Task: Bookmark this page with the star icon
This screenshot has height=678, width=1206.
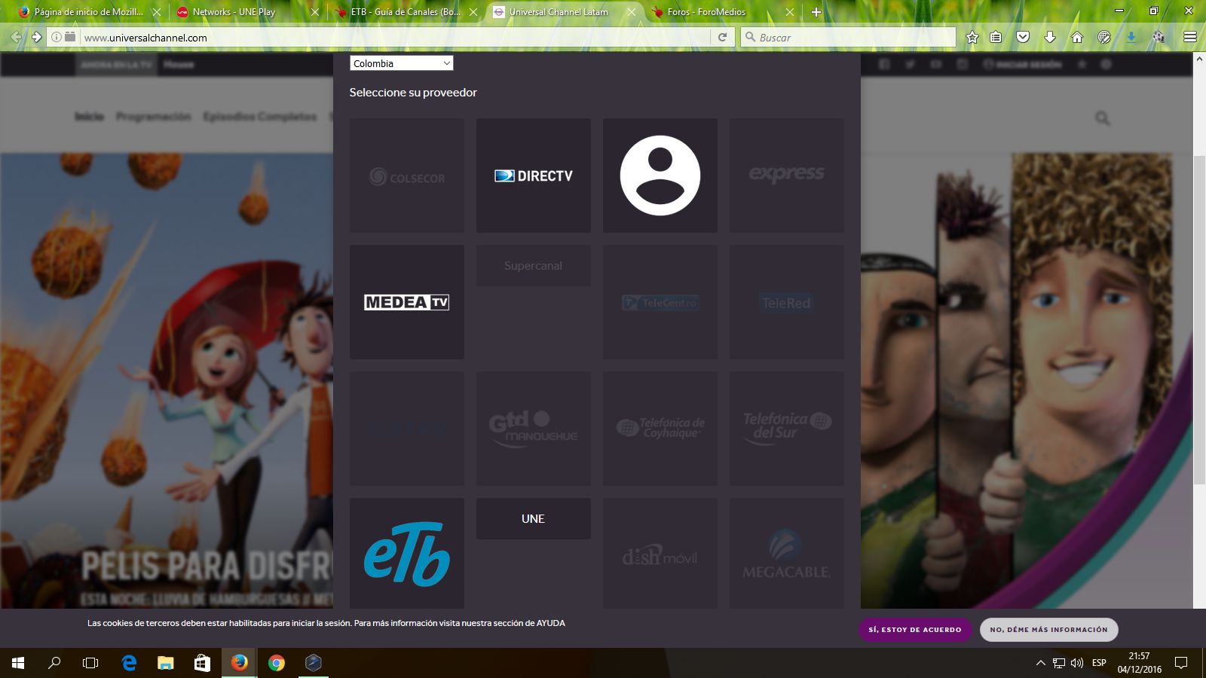Action: 972,37
